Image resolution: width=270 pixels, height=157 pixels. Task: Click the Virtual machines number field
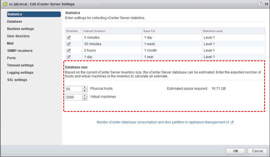(x=74, y=97)
